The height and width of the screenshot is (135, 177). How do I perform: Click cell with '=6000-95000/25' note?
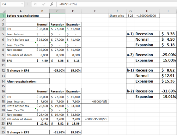(95, 119)
